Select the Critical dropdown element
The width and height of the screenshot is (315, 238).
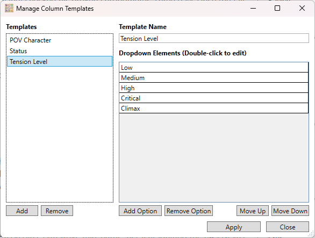[x=214, y=98]
